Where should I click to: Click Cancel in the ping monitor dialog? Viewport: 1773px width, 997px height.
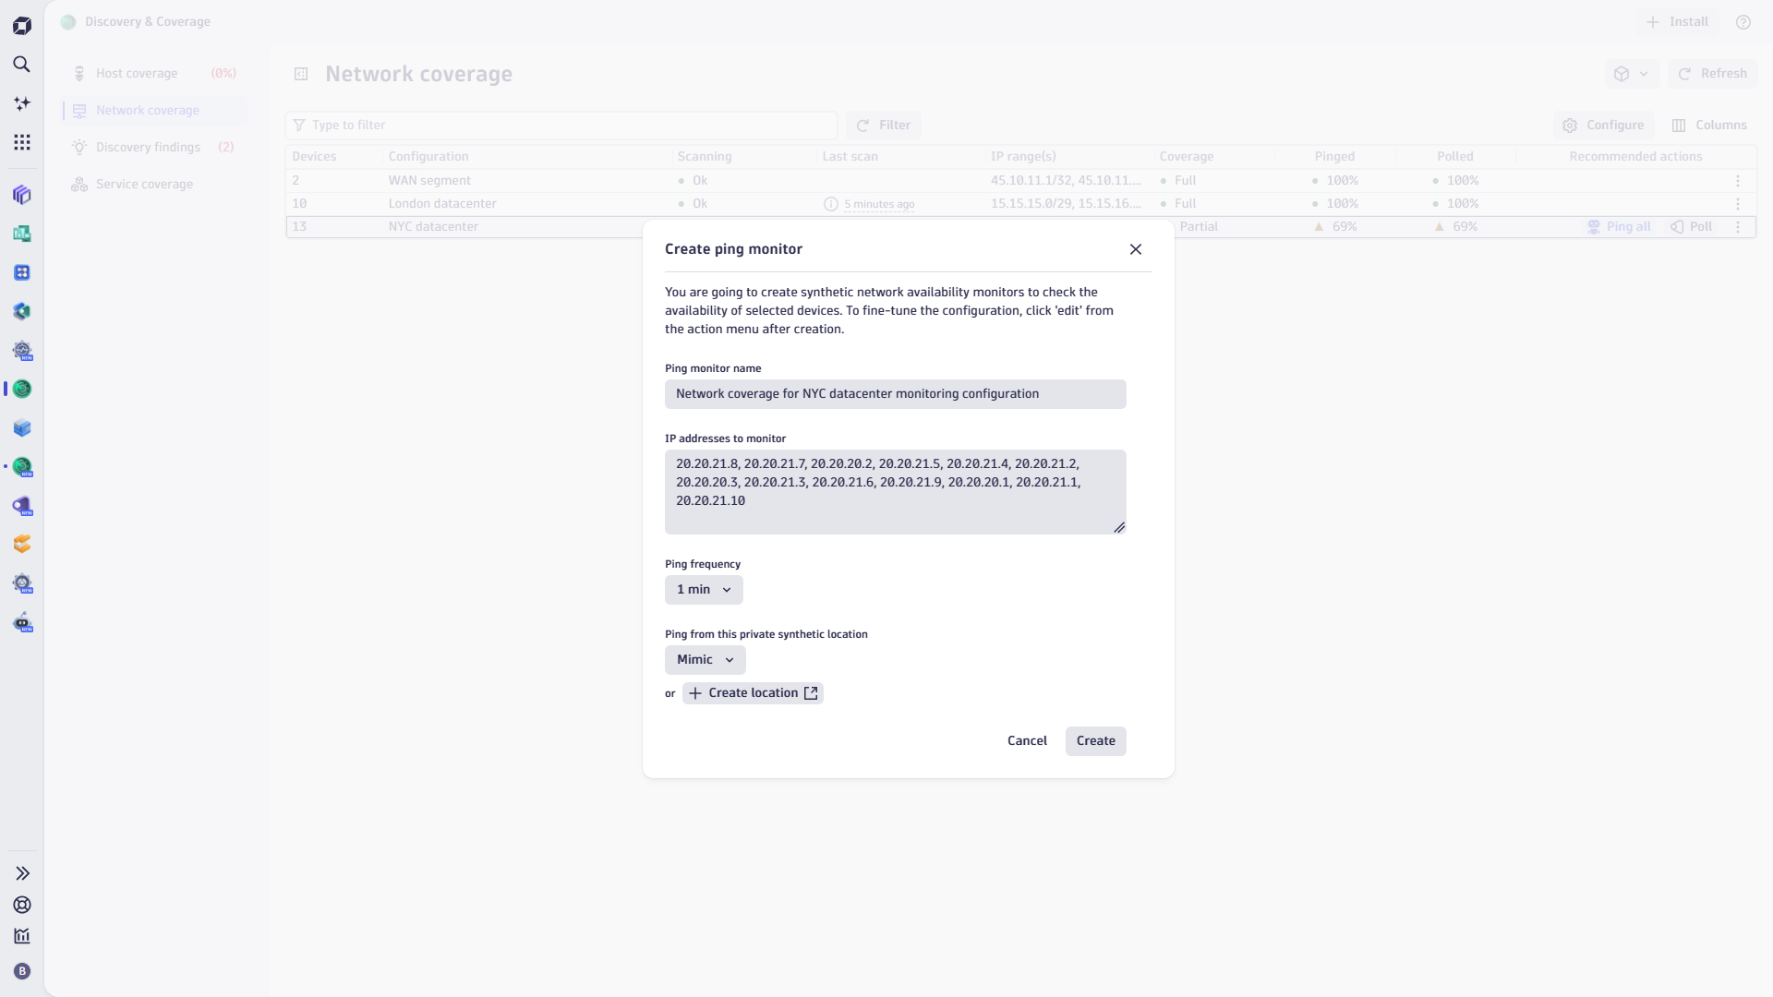pos(1027,741)
